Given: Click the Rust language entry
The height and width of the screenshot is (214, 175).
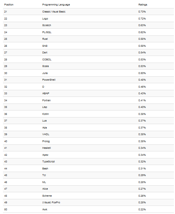Looking at the screenshot, I should (45, 39).
